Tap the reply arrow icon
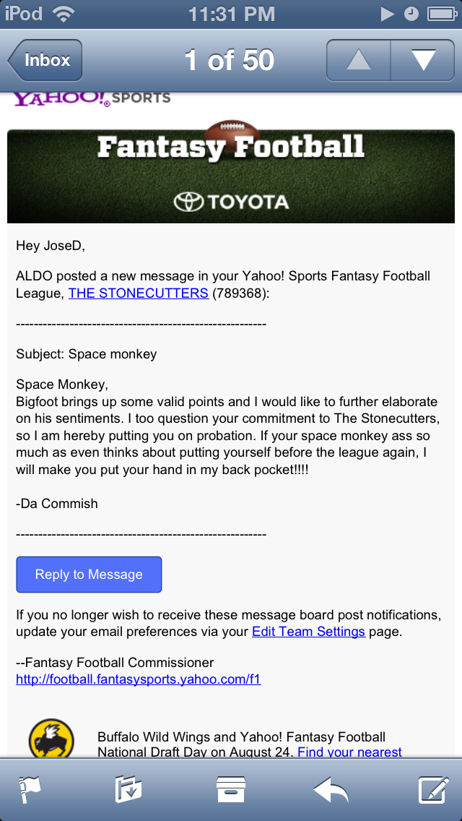462x821 pixels. coord(331,789)
